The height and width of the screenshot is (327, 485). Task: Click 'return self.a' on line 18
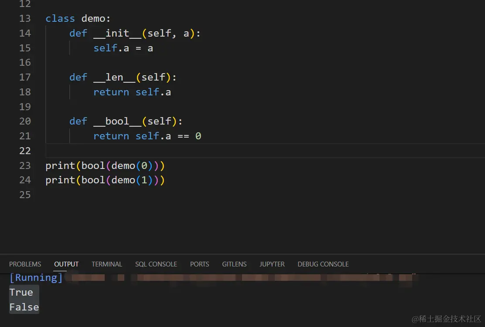click(x=132, y=92)
